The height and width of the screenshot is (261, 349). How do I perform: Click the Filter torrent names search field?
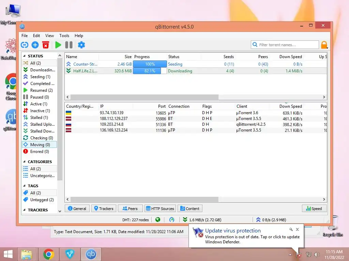pos(285,45)
